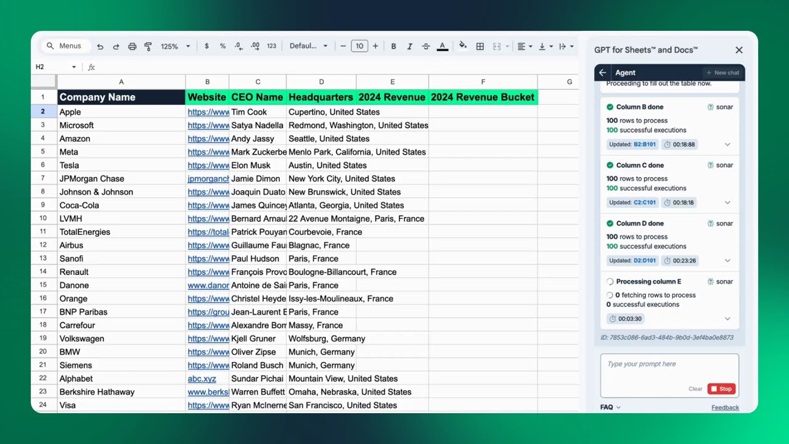Decrease decimal places

(239, 46)
